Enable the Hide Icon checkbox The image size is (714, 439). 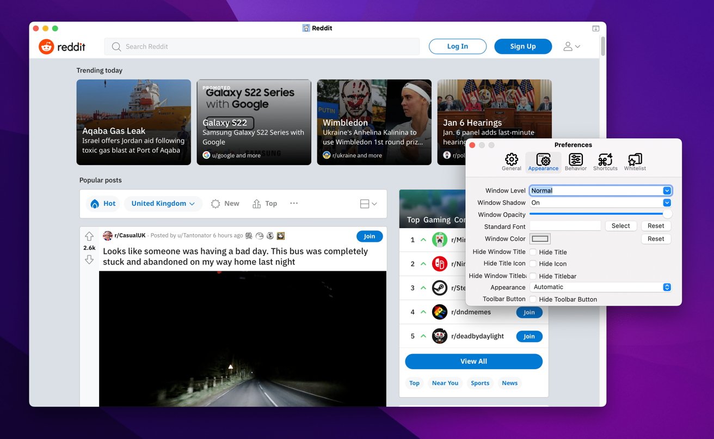pos(533,264)
